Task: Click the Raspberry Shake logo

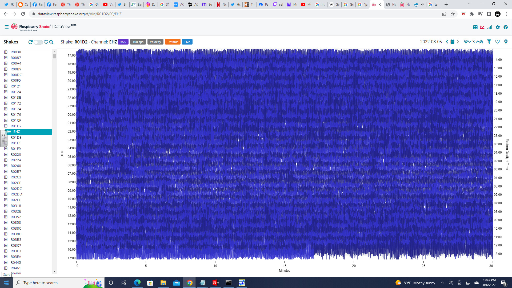Action: click(x=31, y=27)
